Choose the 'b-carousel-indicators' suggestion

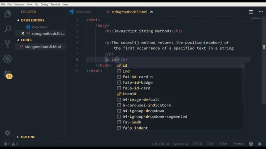coord(180,105)
